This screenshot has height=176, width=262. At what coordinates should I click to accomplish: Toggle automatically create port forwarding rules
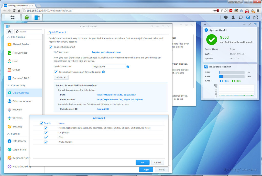pos(56,72)
